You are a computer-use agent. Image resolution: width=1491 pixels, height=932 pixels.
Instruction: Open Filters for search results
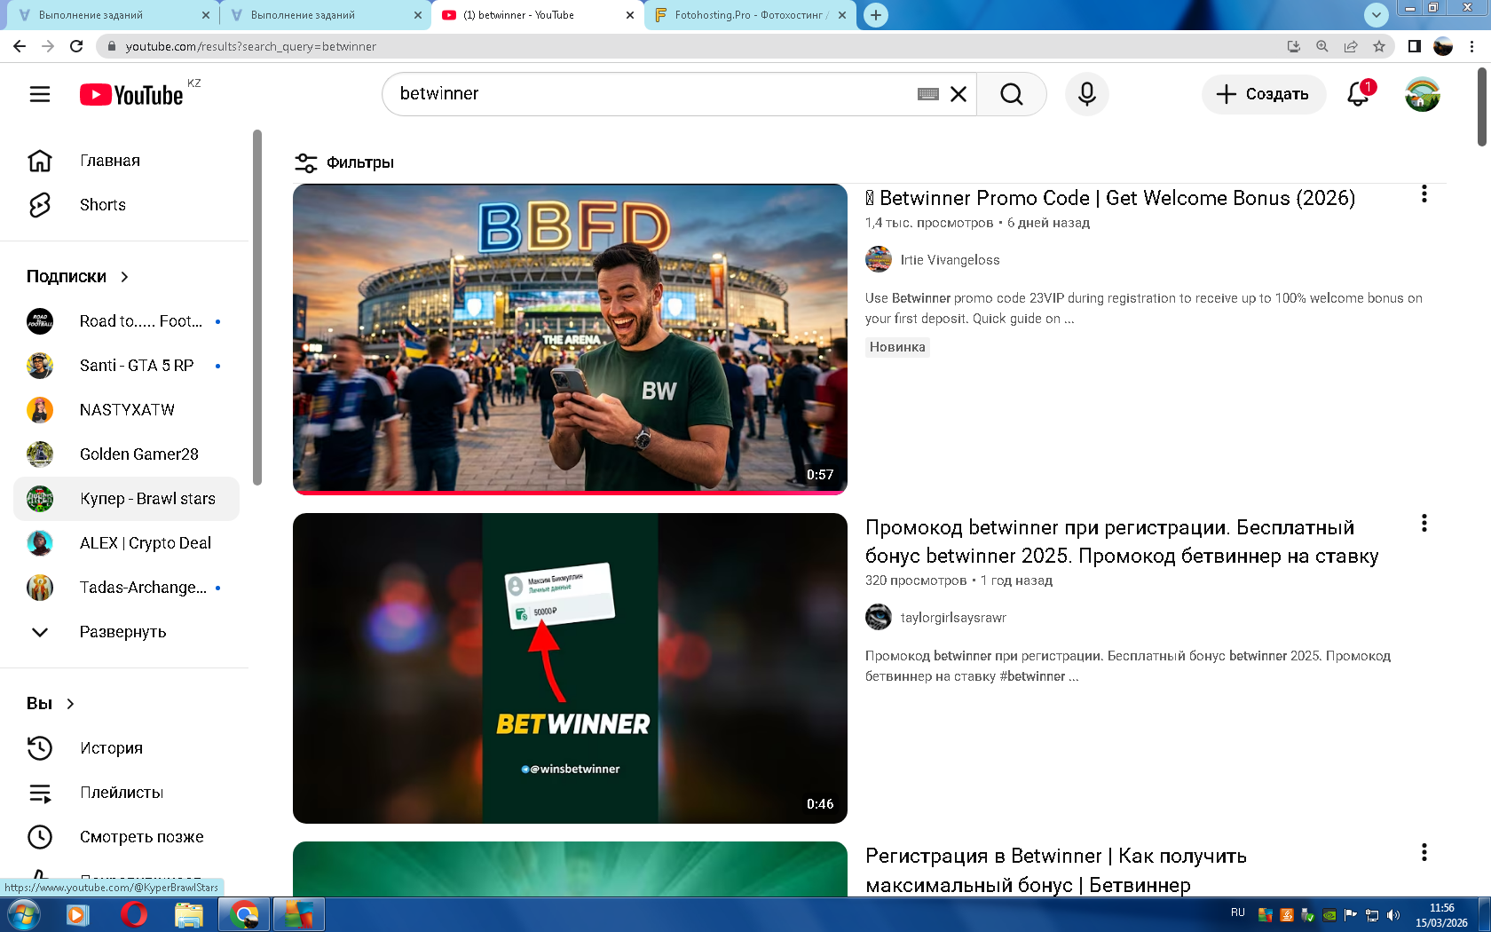(x=344, y=162)
